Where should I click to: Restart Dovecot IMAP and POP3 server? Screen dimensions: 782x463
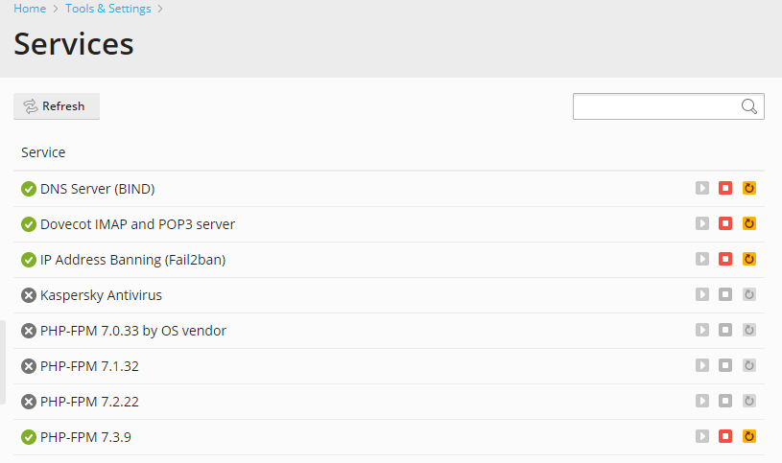pyautogui.click(x=749, y=223)
